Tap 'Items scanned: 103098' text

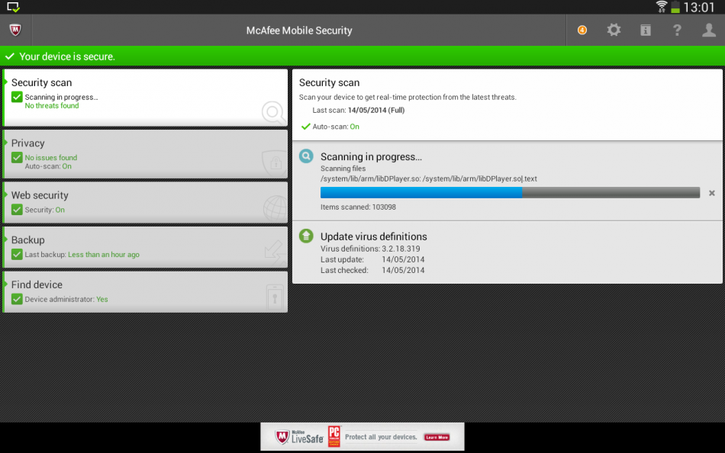pyautogui.click(x=358, y=207)
